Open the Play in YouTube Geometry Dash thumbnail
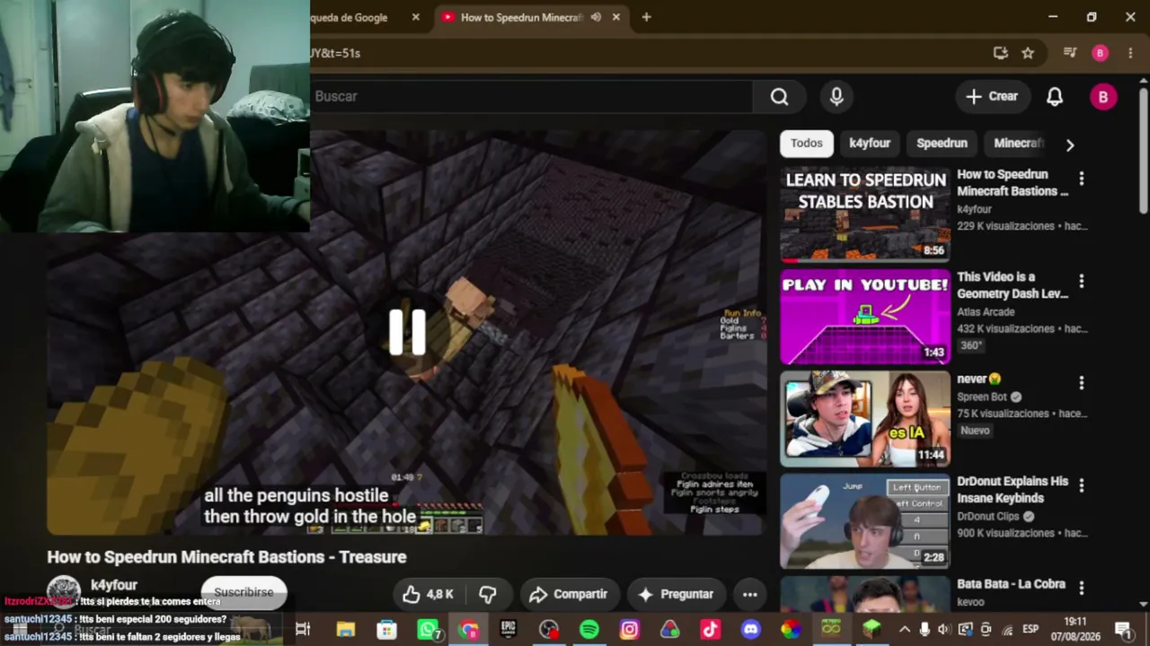The width and height of the screenshot is (1150, 646). (865, 317)
